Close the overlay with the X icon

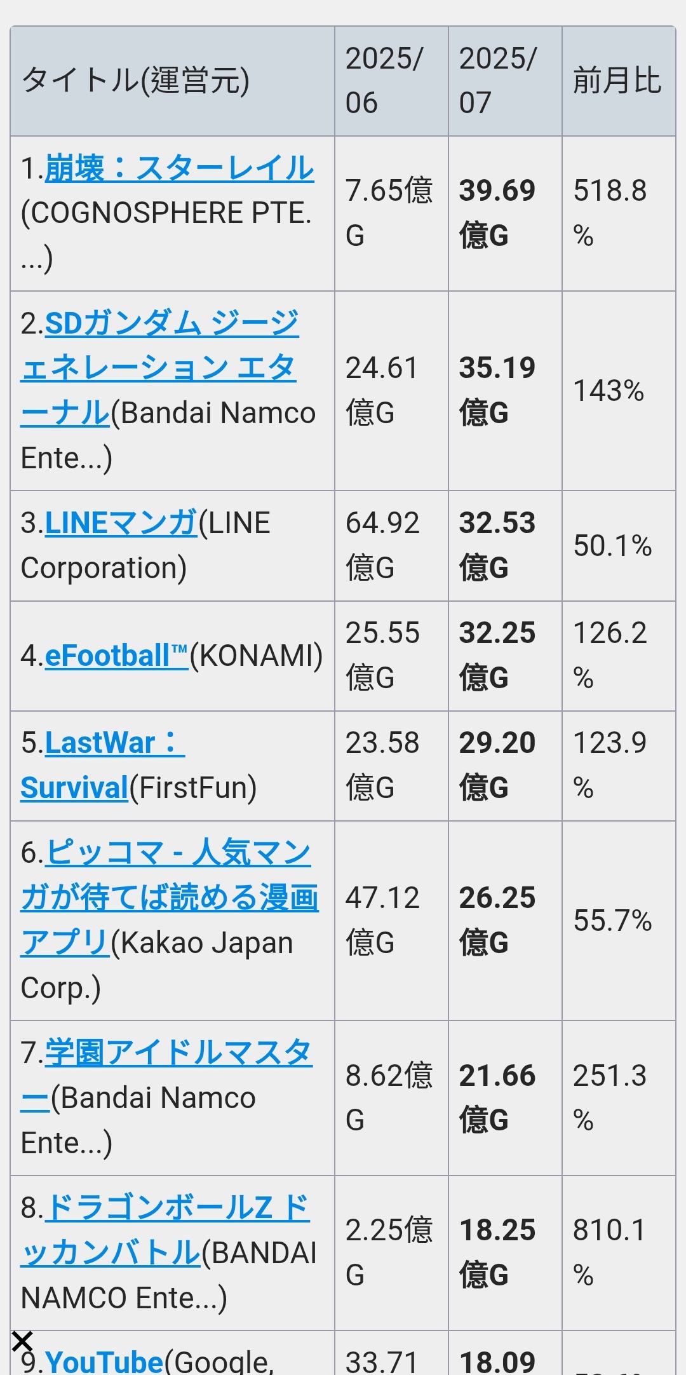click(22, 1341)
